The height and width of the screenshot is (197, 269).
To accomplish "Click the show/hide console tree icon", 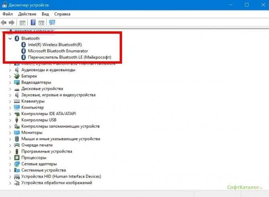I will tap(22, 22).
